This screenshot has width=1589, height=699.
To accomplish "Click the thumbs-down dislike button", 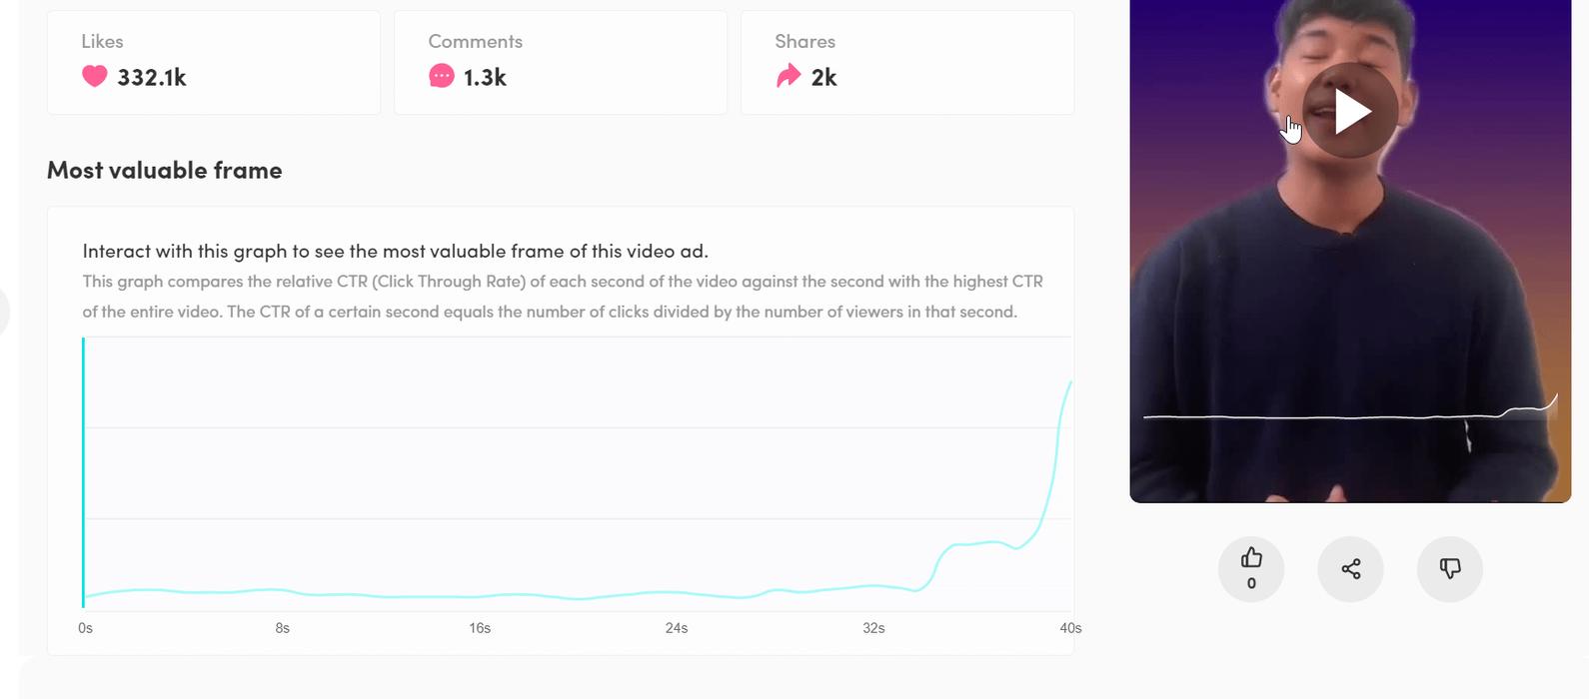I will [1449, 569].
